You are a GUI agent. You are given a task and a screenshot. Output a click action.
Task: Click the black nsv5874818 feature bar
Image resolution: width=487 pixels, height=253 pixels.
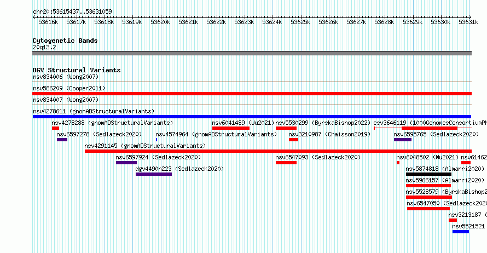pos(428,174)
